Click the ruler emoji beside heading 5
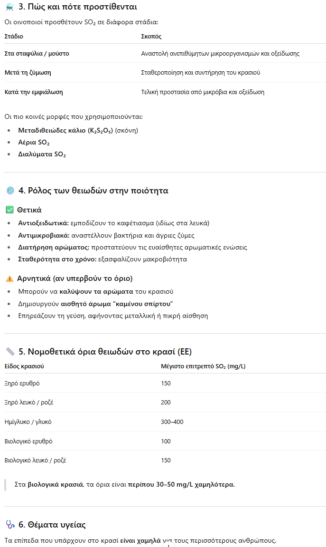This screenshot has height=547, width=326. [x=10, y=352]
